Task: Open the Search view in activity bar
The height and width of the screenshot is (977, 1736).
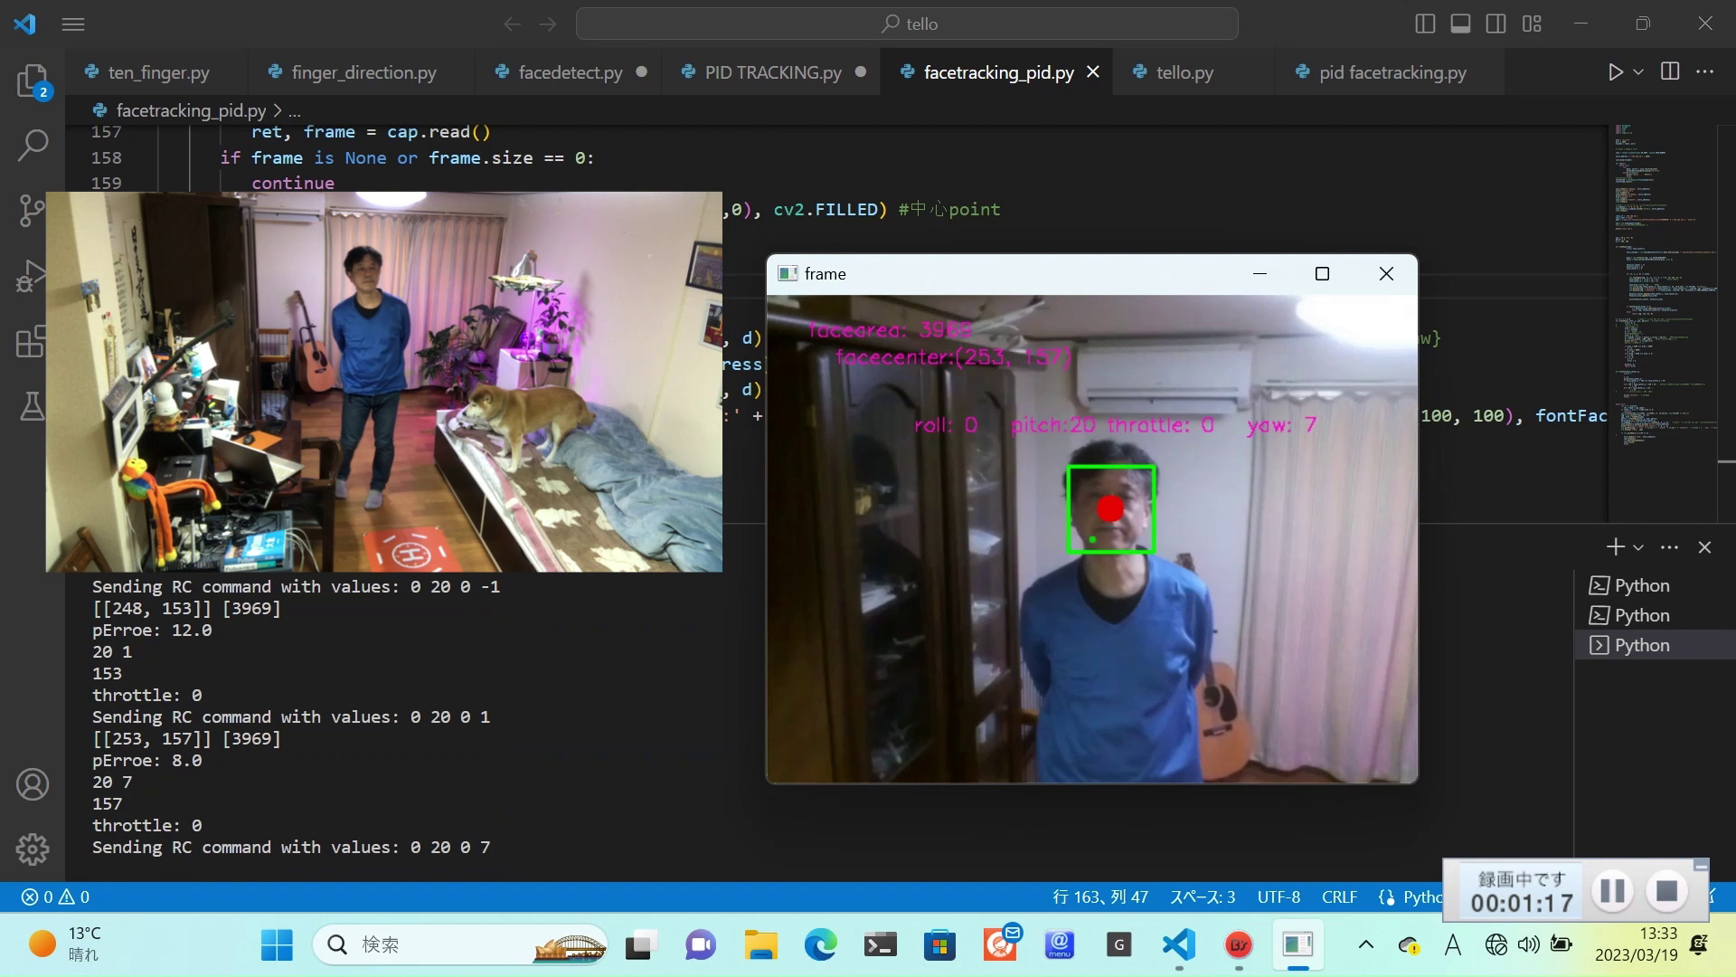Action: pyautogui.click(x=33, y=145)
